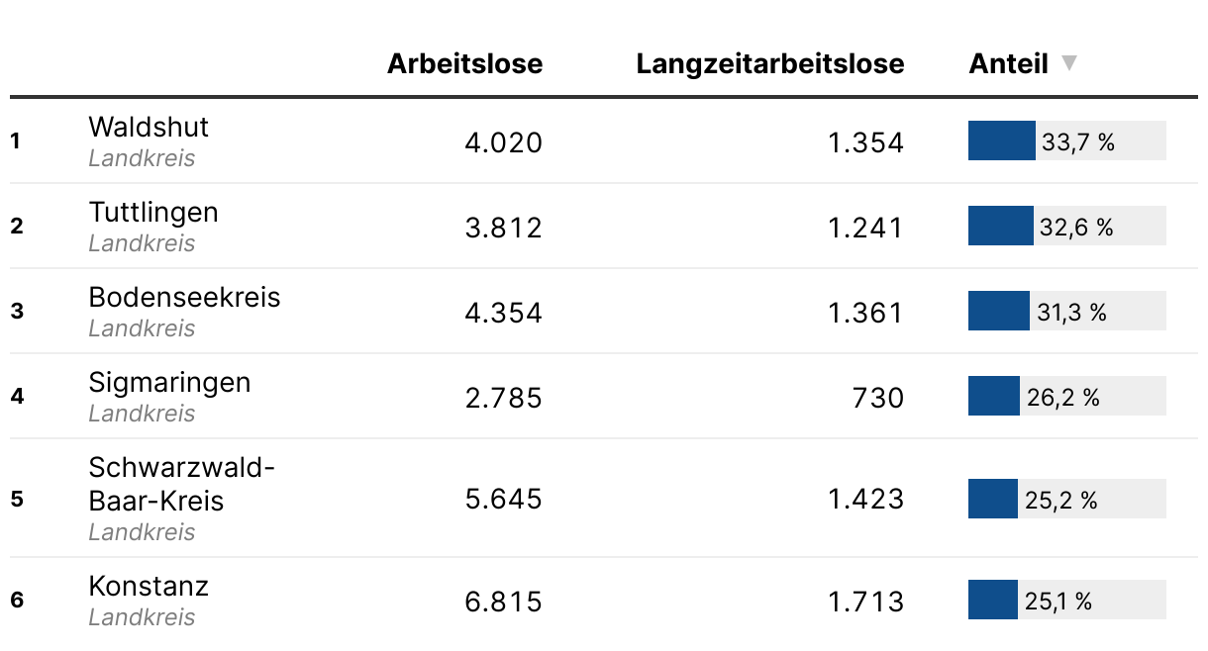
Task: Select the Tuttlingen district name
Action: [153, 212]
